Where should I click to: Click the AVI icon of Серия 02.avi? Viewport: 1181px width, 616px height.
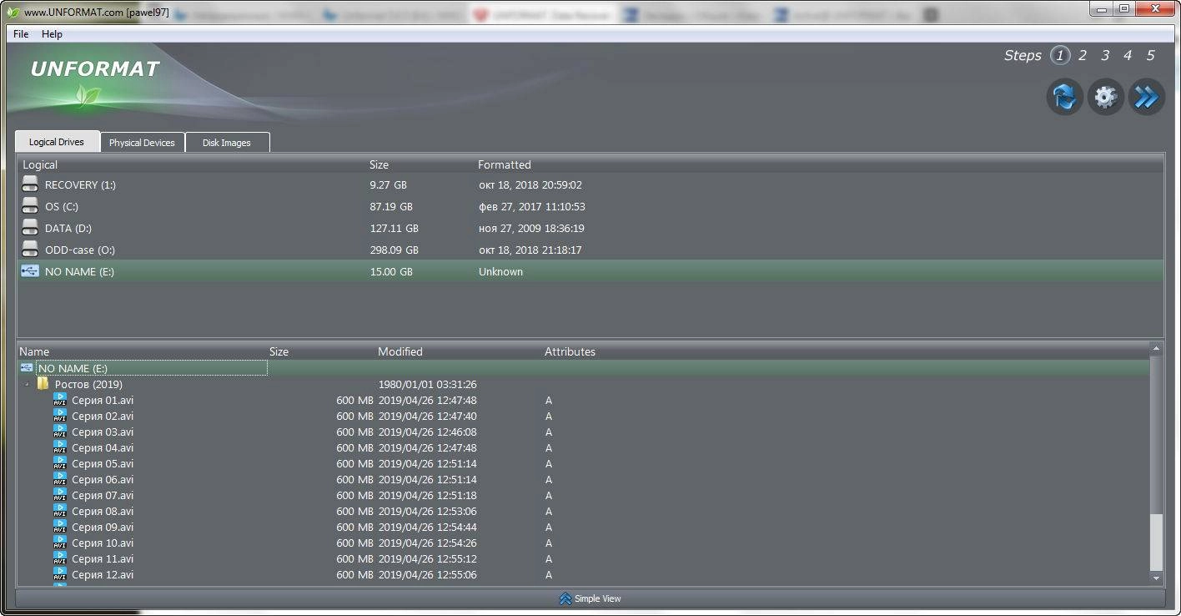click(60, 416)
